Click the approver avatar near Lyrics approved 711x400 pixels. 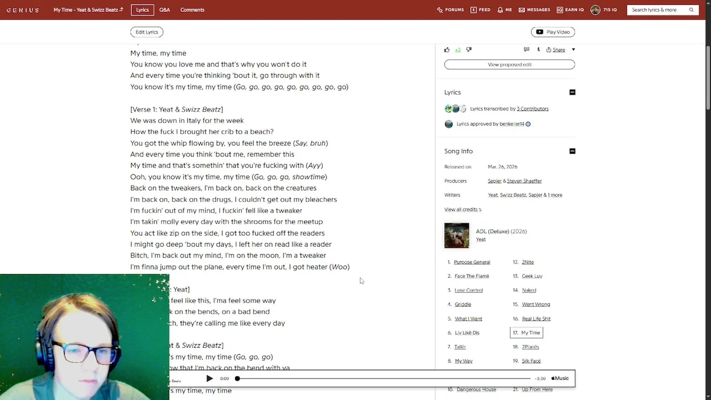tap(449, 124)
